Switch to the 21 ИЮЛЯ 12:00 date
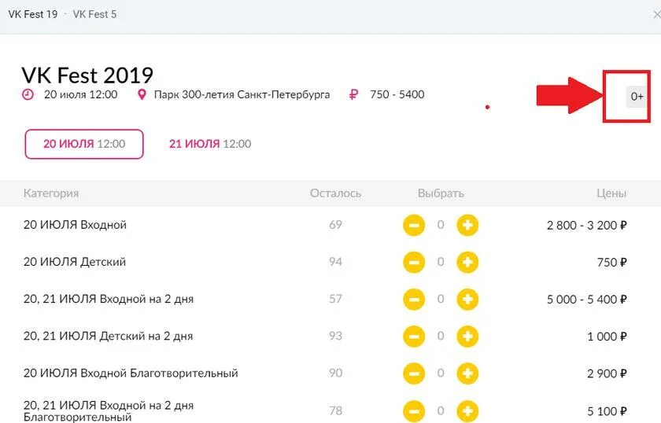The height and width of the screenshot is (423, 661). tap(210, 144)
